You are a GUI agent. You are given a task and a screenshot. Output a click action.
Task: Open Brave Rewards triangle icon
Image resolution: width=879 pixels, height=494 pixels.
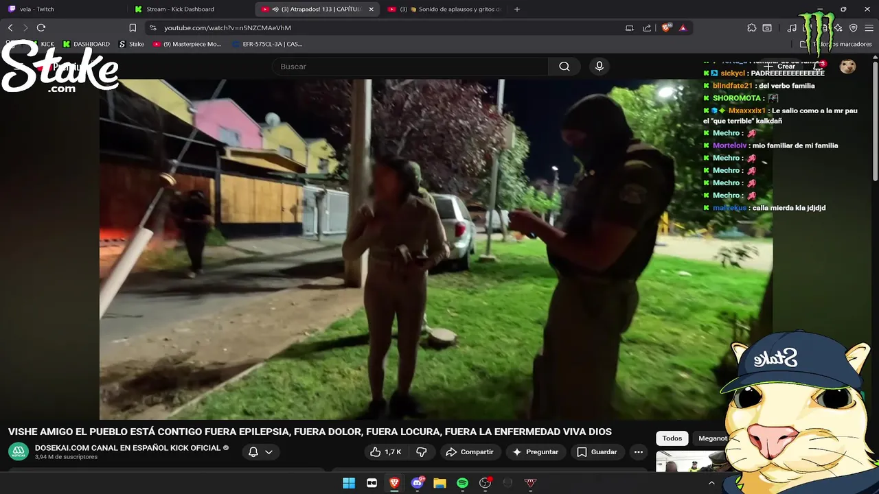coord(683,28)
